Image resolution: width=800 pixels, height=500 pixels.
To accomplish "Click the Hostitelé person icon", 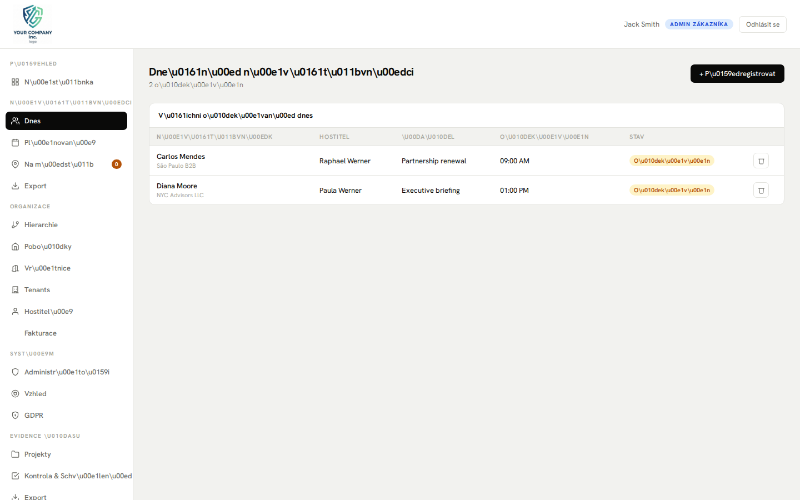I will pyautogui.click(x=15, y=311).
